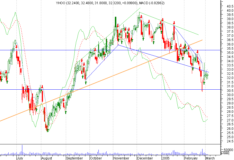234x160 pixels.
Task: Click the 28.5 price label on the scale
Action: pyautogui.click(x=230, y=108)
